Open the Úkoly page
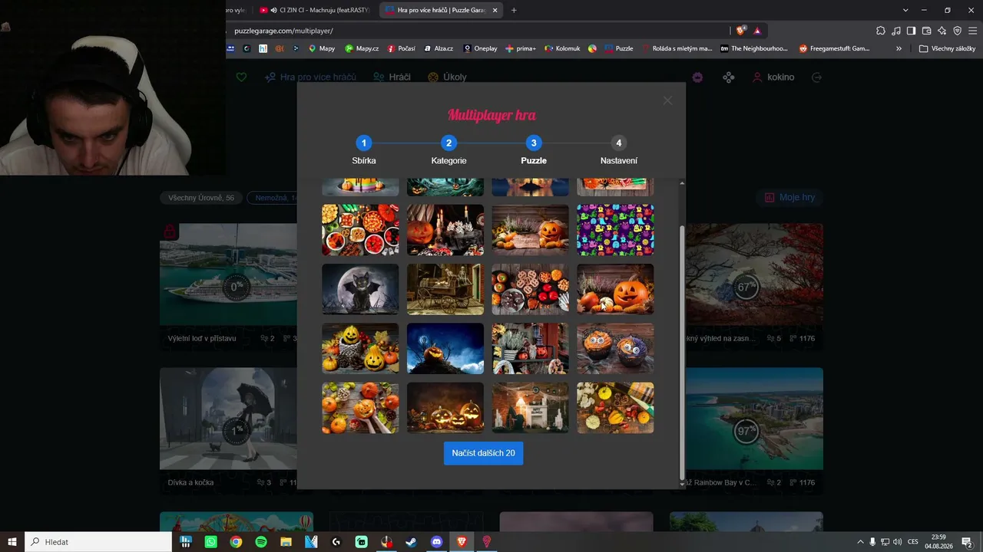983x552 pixels. click(447, 77)
